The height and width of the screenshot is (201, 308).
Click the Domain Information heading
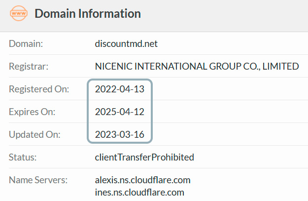point(88,13)
